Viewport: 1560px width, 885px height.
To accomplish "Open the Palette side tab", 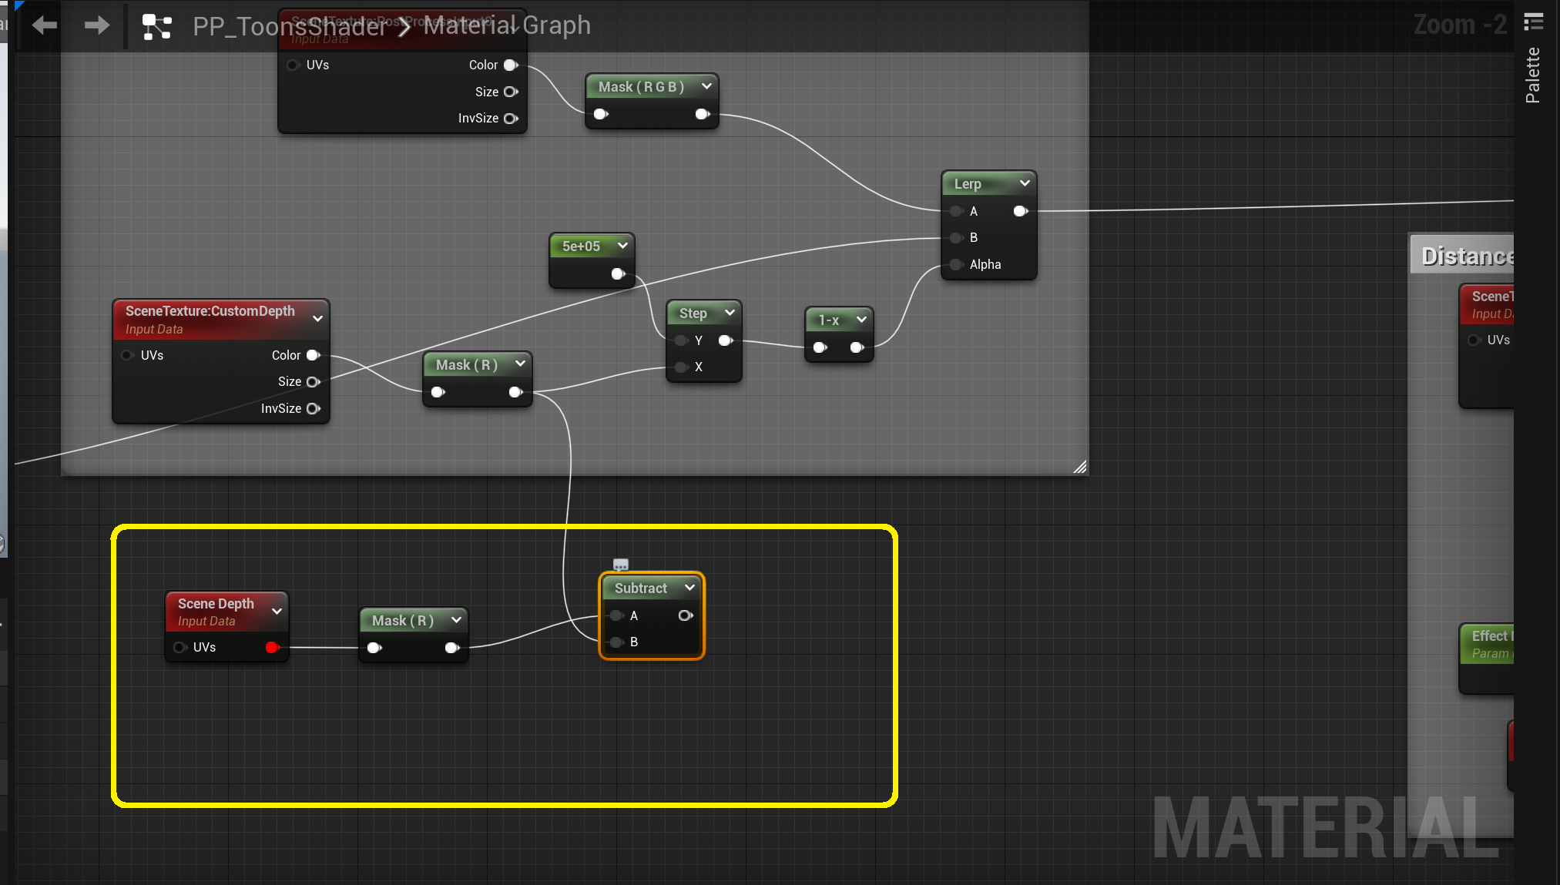I will click(1533, 75).
